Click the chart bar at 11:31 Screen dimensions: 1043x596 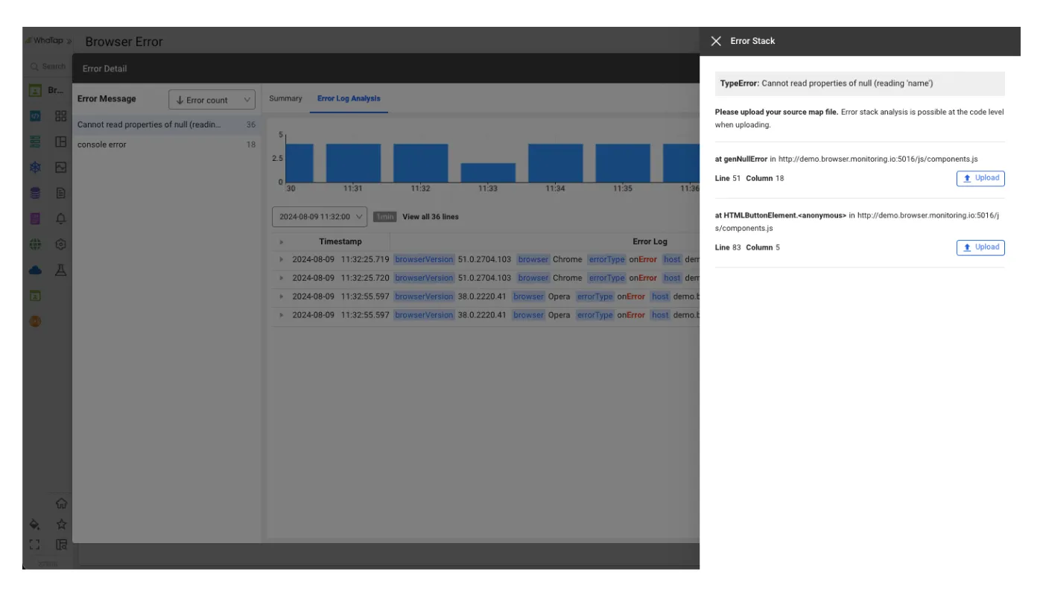click(353, 163)
